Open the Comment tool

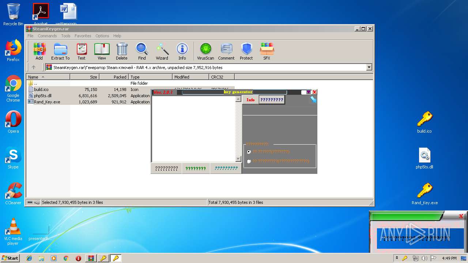coord(226,51)
